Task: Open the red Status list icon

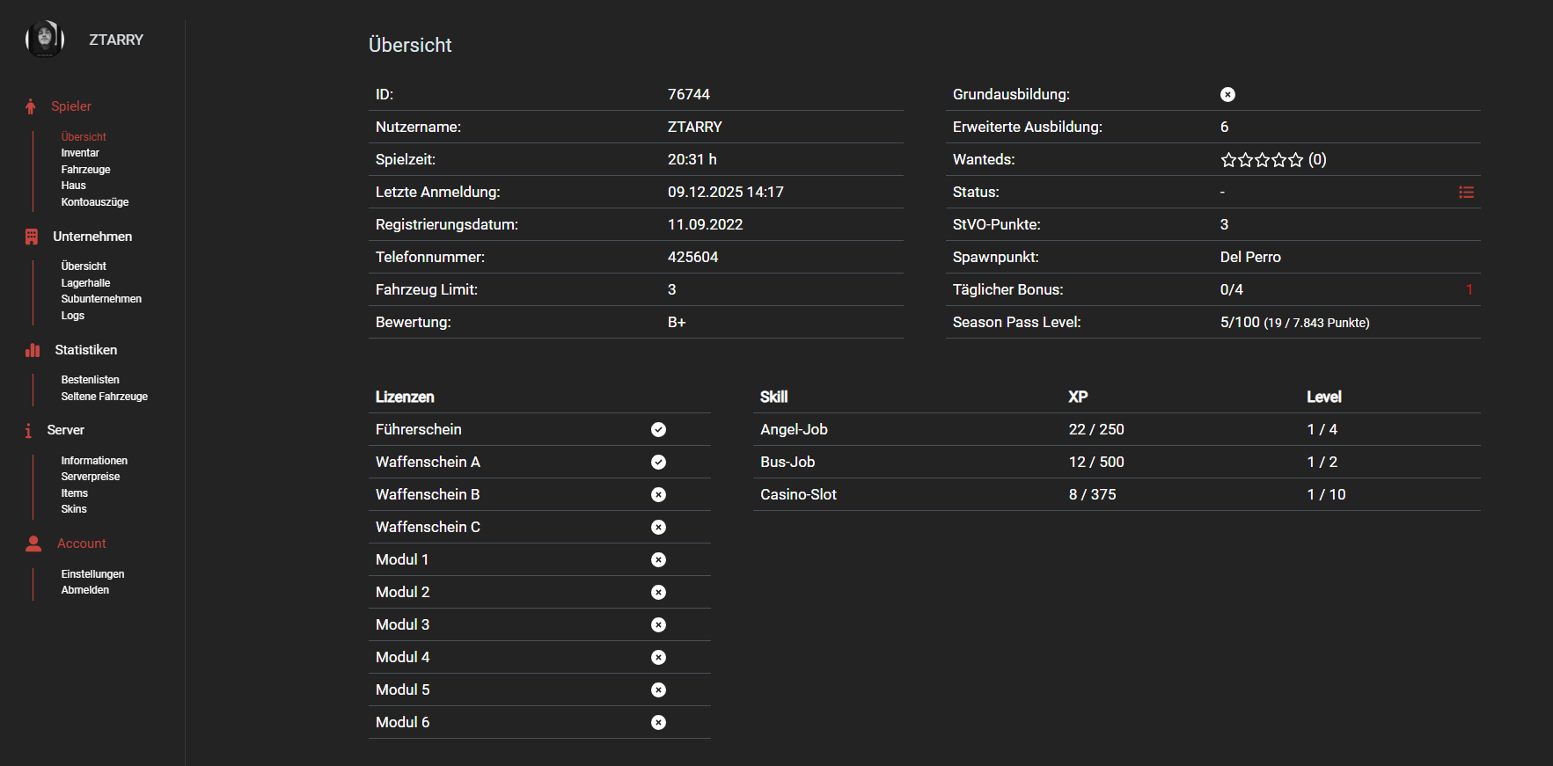Action: (1466, 192)
